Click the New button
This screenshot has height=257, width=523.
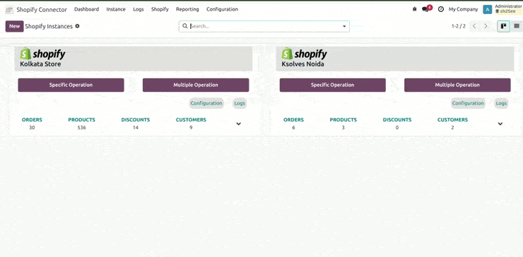coord(14,26)
